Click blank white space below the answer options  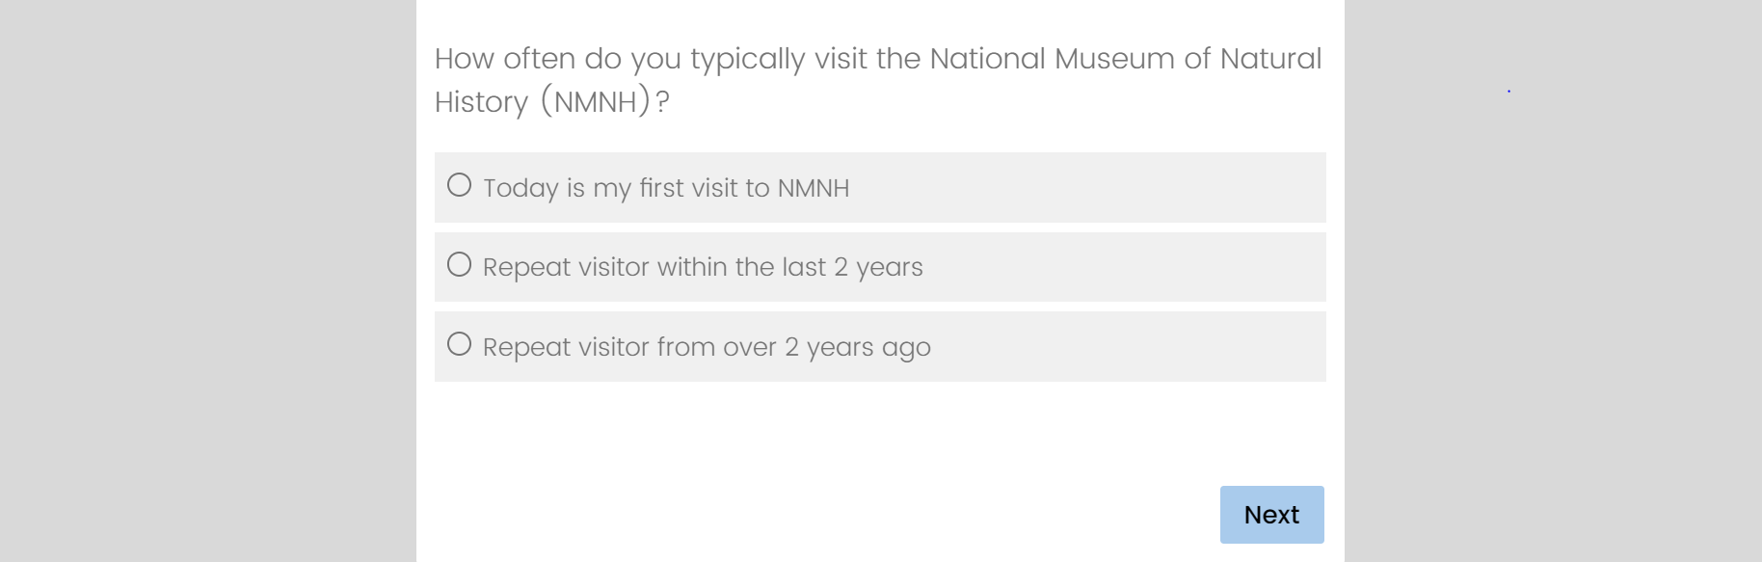tap(819, 443)
